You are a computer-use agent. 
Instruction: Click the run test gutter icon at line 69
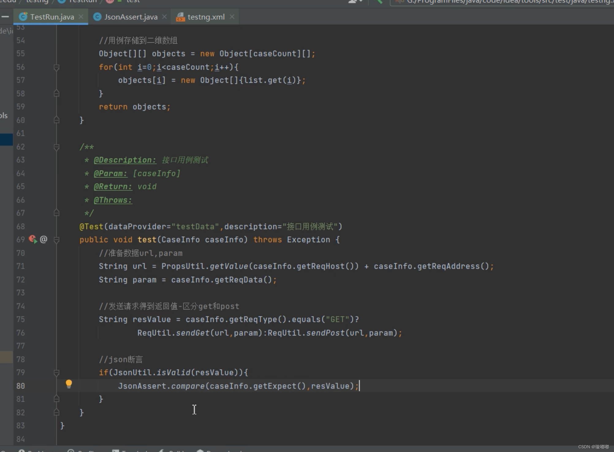click(33, 239)
